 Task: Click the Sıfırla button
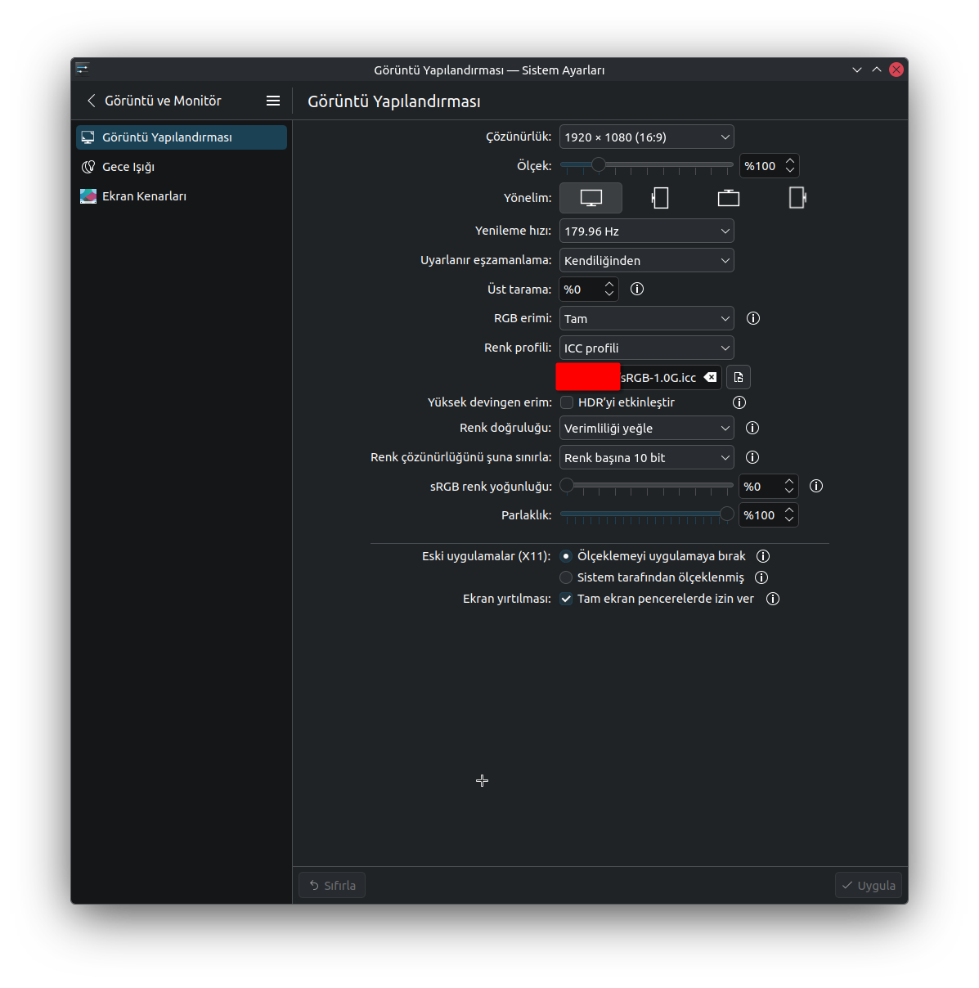pos(332,885)
